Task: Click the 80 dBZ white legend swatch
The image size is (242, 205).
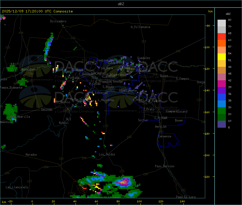Action: (222, 23)
